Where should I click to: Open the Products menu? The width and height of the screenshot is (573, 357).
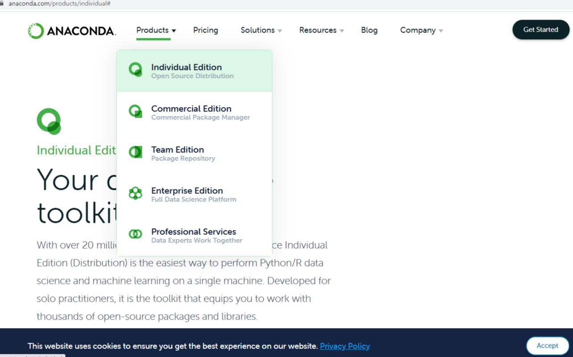click(x=153, y=30)
